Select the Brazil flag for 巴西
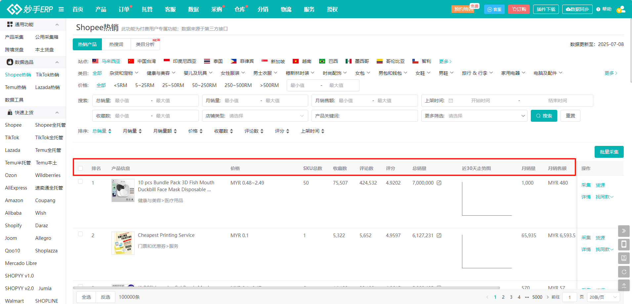632x304 pixels. tap(322, 61)
